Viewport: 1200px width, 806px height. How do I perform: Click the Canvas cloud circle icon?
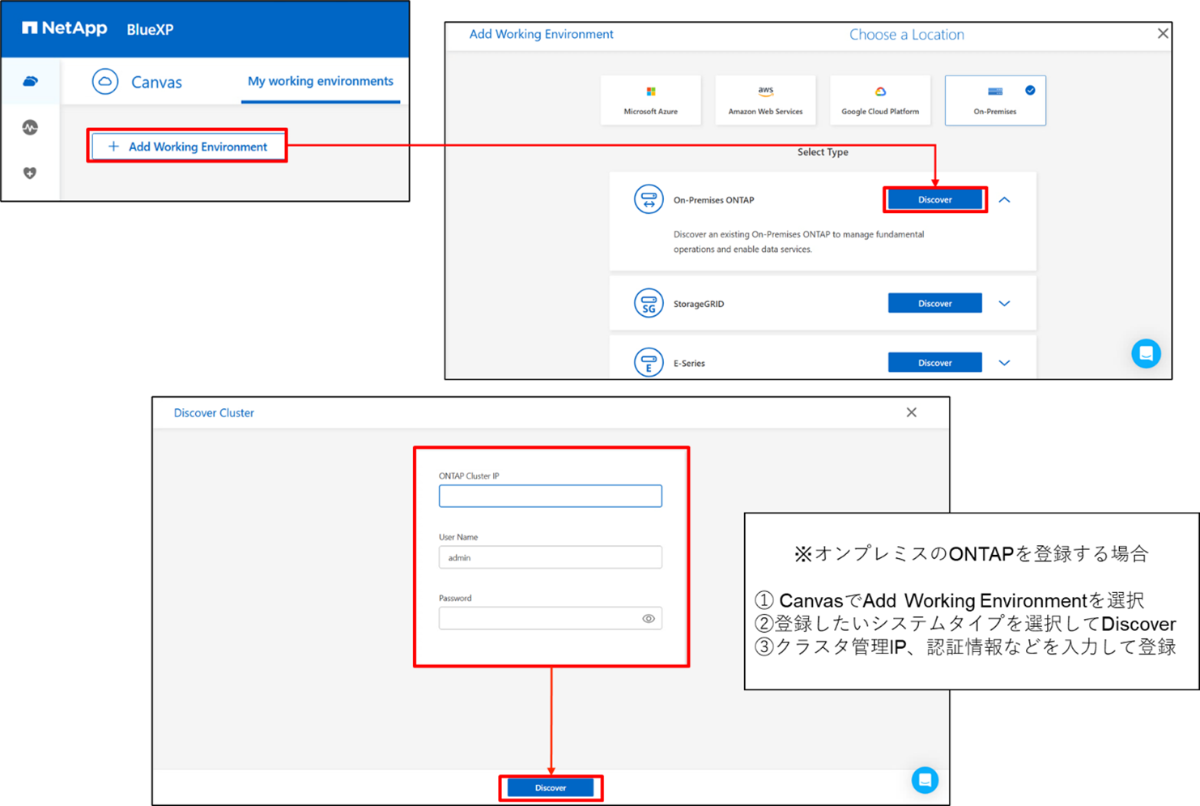tap(105, 82)
